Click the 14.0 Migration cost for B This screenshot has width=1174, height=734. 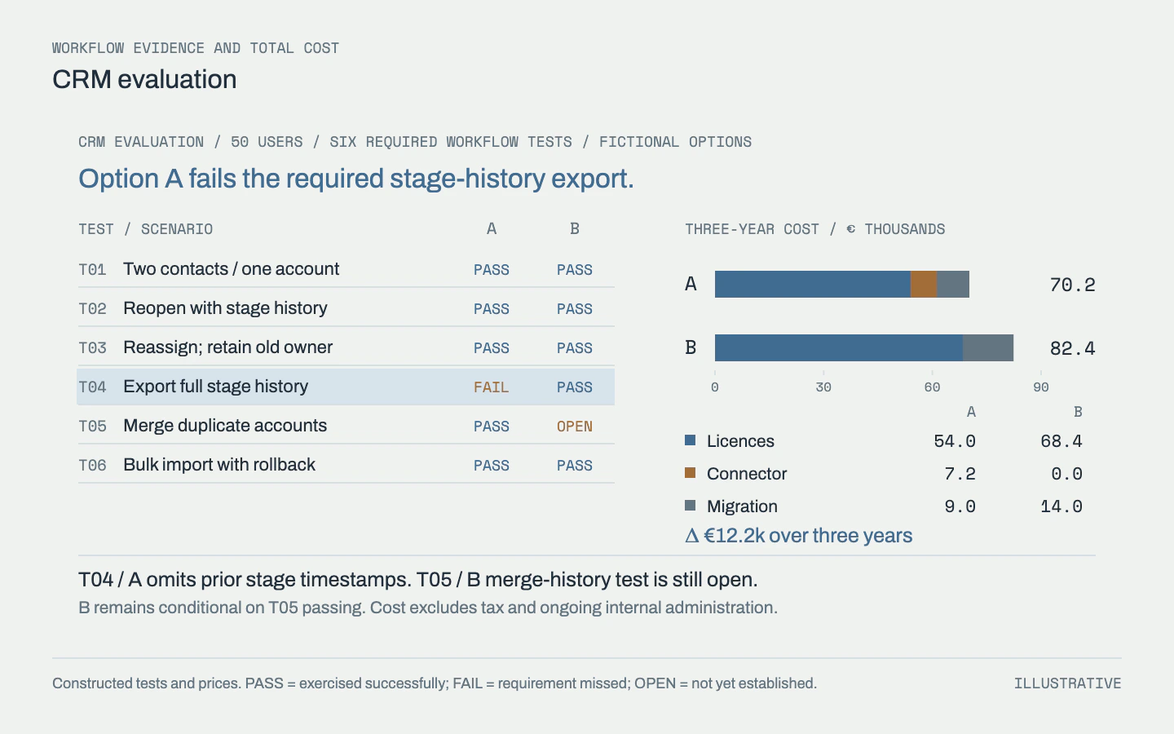(1061, 506)
